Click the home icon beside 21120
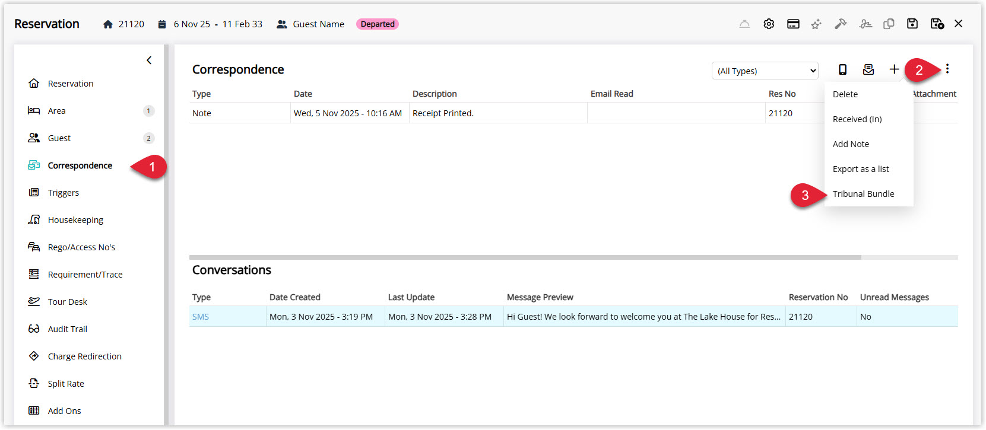The image size is (986, 430). click(x=108, y=24)
